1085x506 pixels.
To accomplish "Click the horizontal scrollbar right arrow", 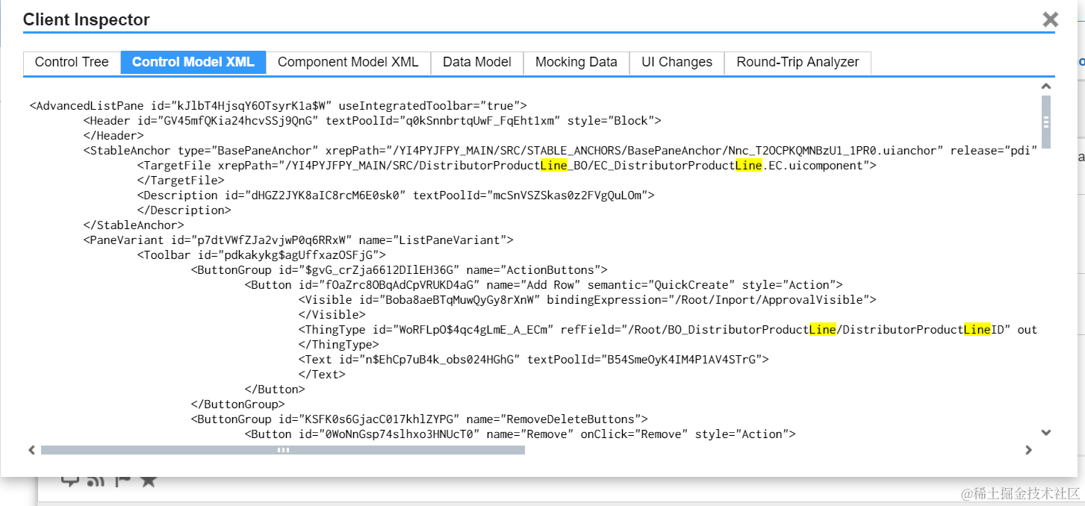I will [x=1028, y=450].
